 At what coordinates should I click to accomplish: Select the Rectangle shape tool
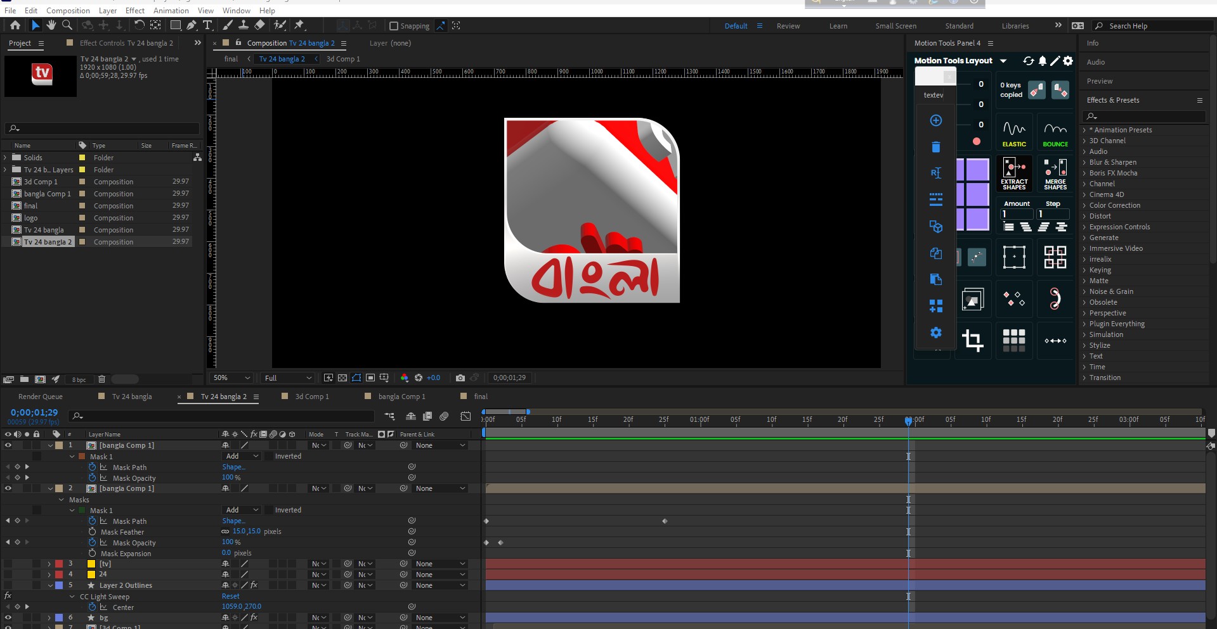175,25
